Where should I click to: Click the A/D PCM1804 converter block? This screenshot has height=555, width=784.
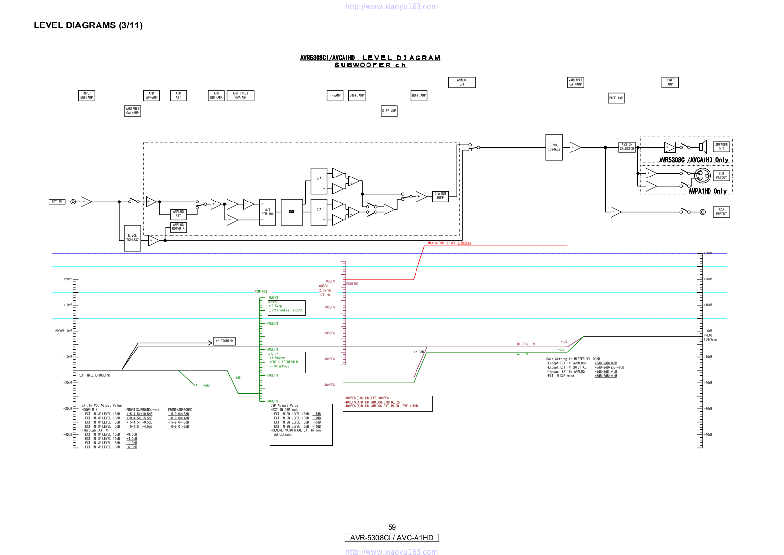click(268, 212)
